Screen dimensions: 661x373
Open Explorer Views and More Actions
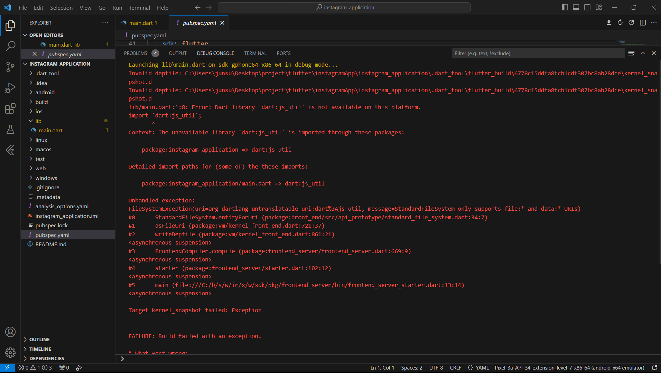pyautogui.click(x=105, y=23)
